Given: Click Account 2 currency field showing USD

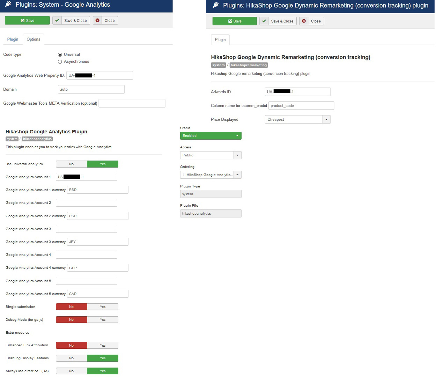Looking at the screenshot, I should pos(98,216).
